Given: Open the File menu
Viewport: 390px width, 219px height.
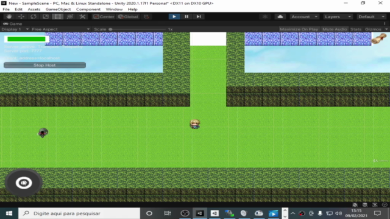Looking at the screenshot, I should tap(6, 9).
